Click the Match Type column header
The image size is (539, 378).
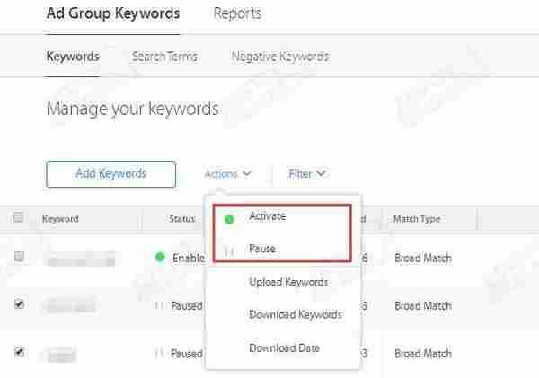[416, 219]
